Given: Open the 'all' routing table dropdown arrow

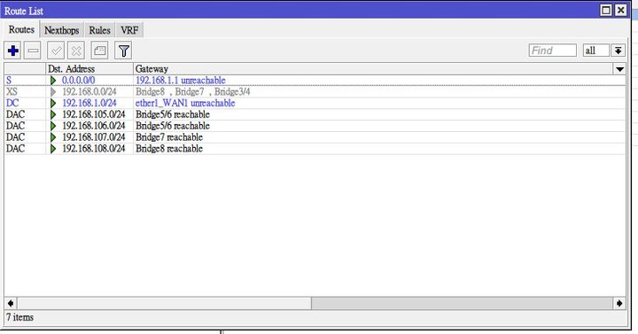Looking at the screenshot, I should click(x=619, y=50).
